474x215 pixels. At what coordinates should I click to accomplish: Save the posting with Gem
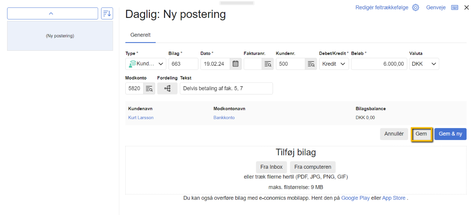point(421,134)
